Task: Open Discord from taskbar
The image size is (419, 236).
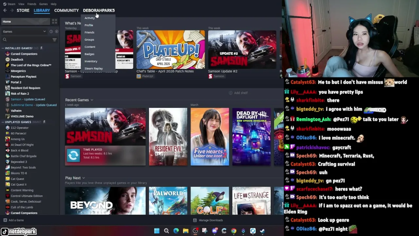Action: pos(214,231)
